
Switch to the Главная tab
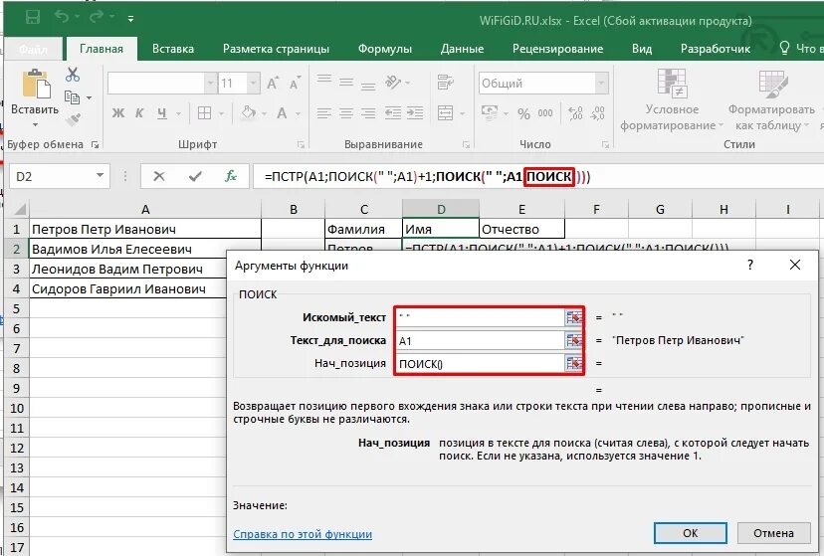click(102, 49)
